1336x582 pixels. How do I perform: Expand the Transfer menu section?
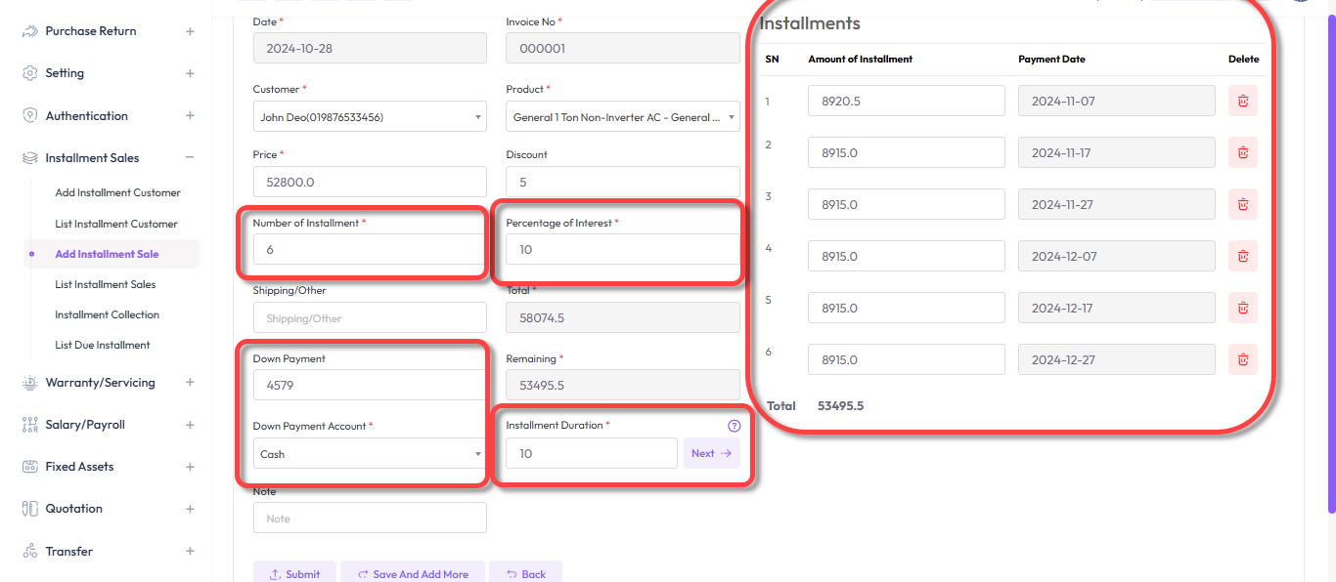tap(190, 552)
